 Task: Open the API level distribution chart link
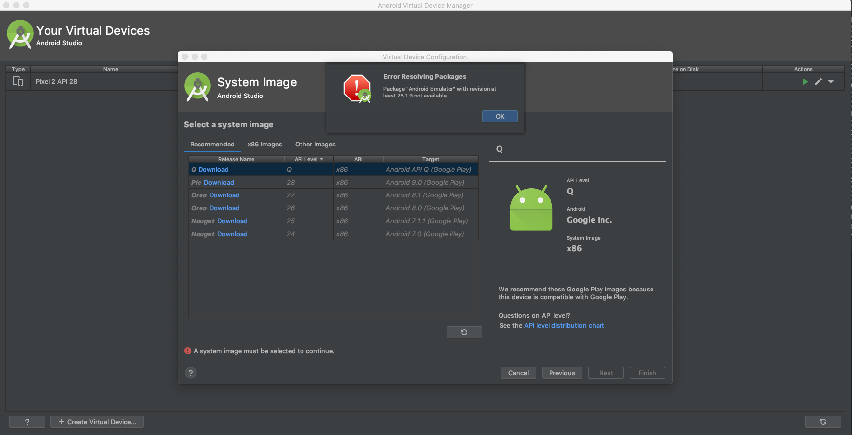click(564, 325)
